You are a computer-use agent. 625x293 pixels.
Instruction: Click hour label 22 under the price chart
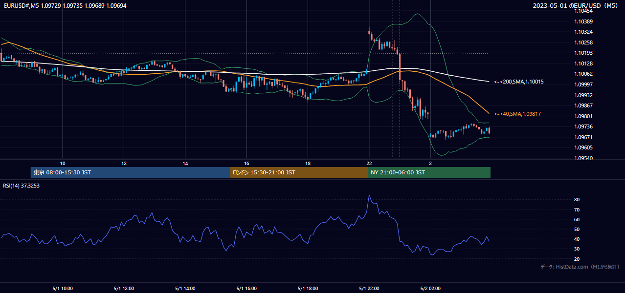(369, 163)
